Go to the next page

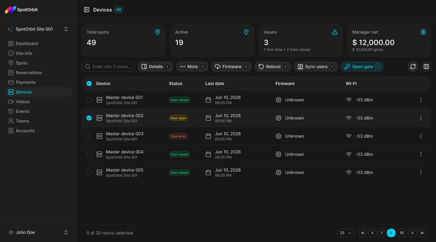click(x=412, y=233)
